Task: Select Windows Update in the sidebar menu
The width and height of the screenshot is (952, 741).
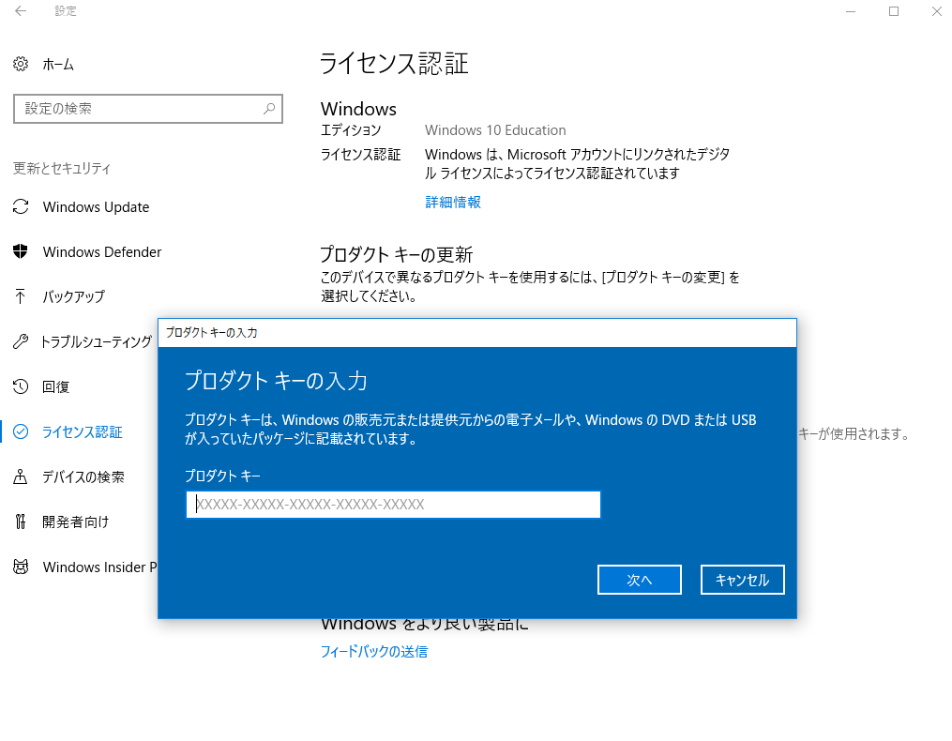Action: 95,206
